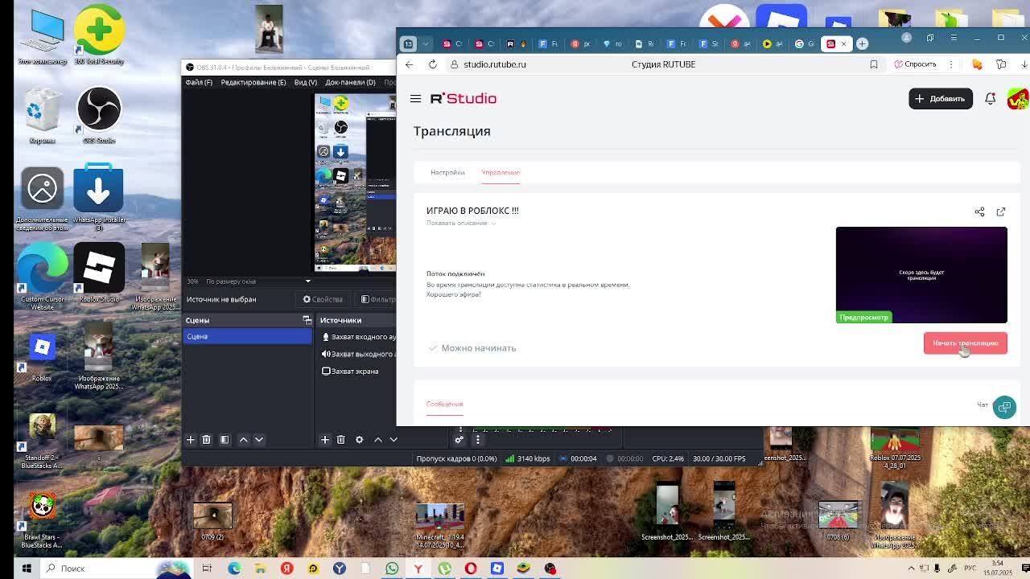
Task: Open stream in new window icon
Action: click(1001, 211)
